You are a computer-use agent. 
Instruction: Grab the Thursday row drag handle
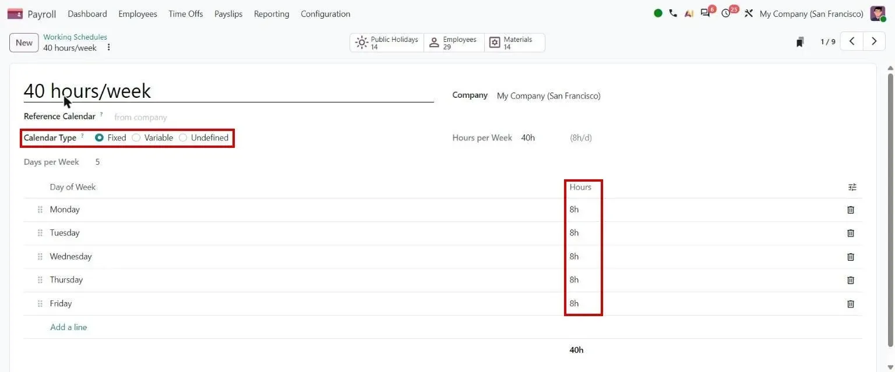click(40, 280)
